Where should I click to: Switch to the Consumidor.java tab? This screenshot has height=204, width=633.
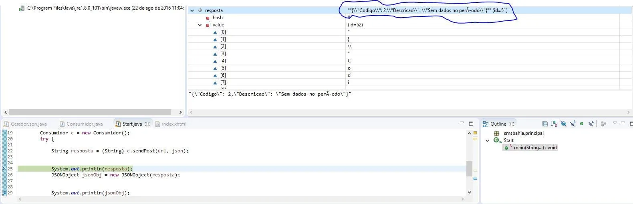coord(84,124)
